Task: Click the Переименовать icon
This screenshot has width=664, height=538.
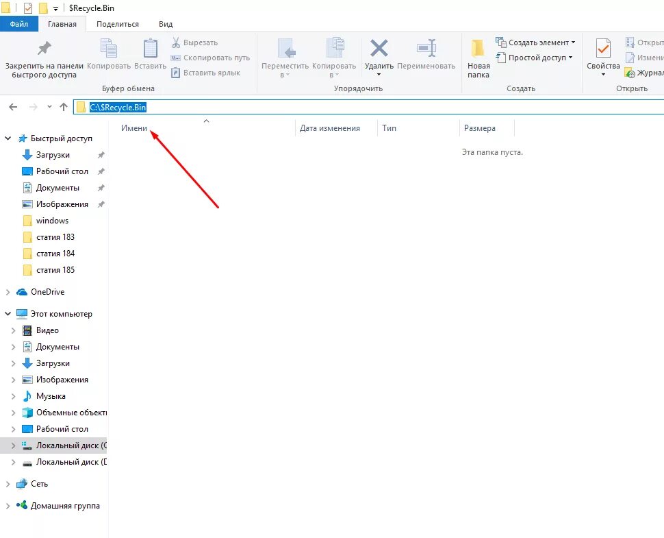Action: (x=426, y=47)
